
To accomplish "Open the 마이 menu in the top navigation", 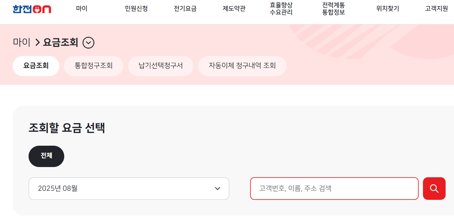I will pyautogui.click(x=81, y=9).
